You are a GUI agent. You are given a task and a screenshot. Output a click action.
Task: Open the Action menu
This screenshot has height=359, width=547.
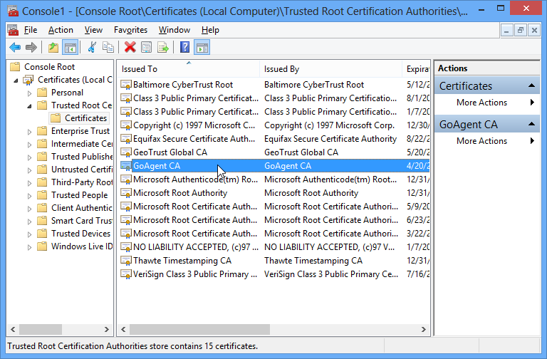coord(61,30)
